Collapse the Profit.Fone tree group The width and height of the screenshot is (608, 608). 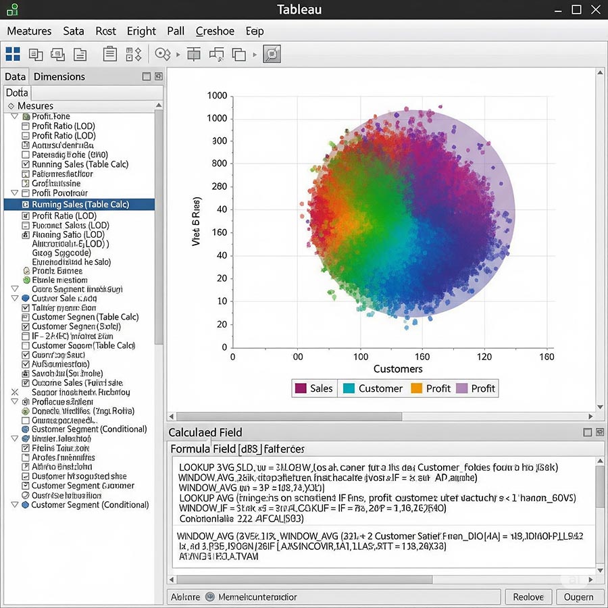[15, 116]
